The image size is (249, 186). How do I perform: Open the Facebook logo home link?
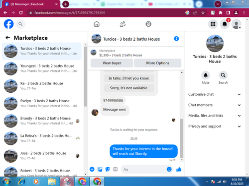(x=8, y=24)
